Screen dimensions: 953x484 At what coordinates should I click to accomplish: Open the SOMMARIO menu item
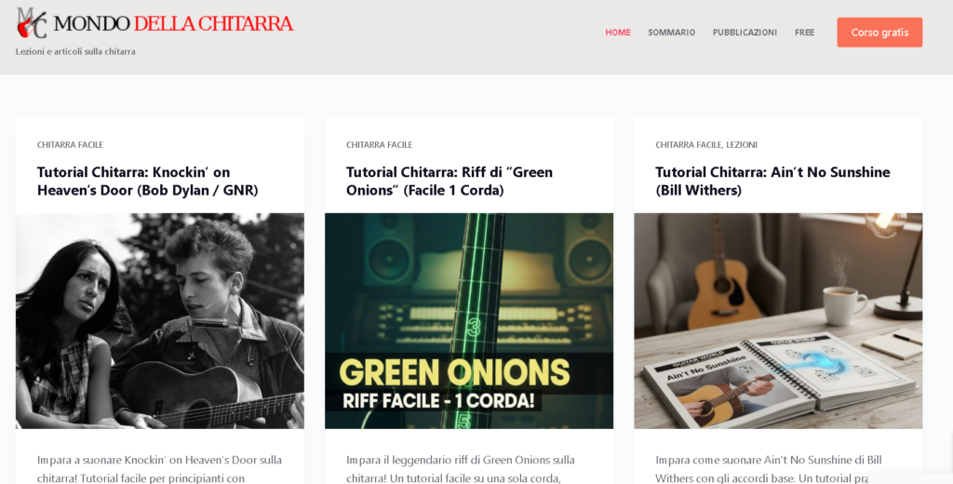coord(672,33)
